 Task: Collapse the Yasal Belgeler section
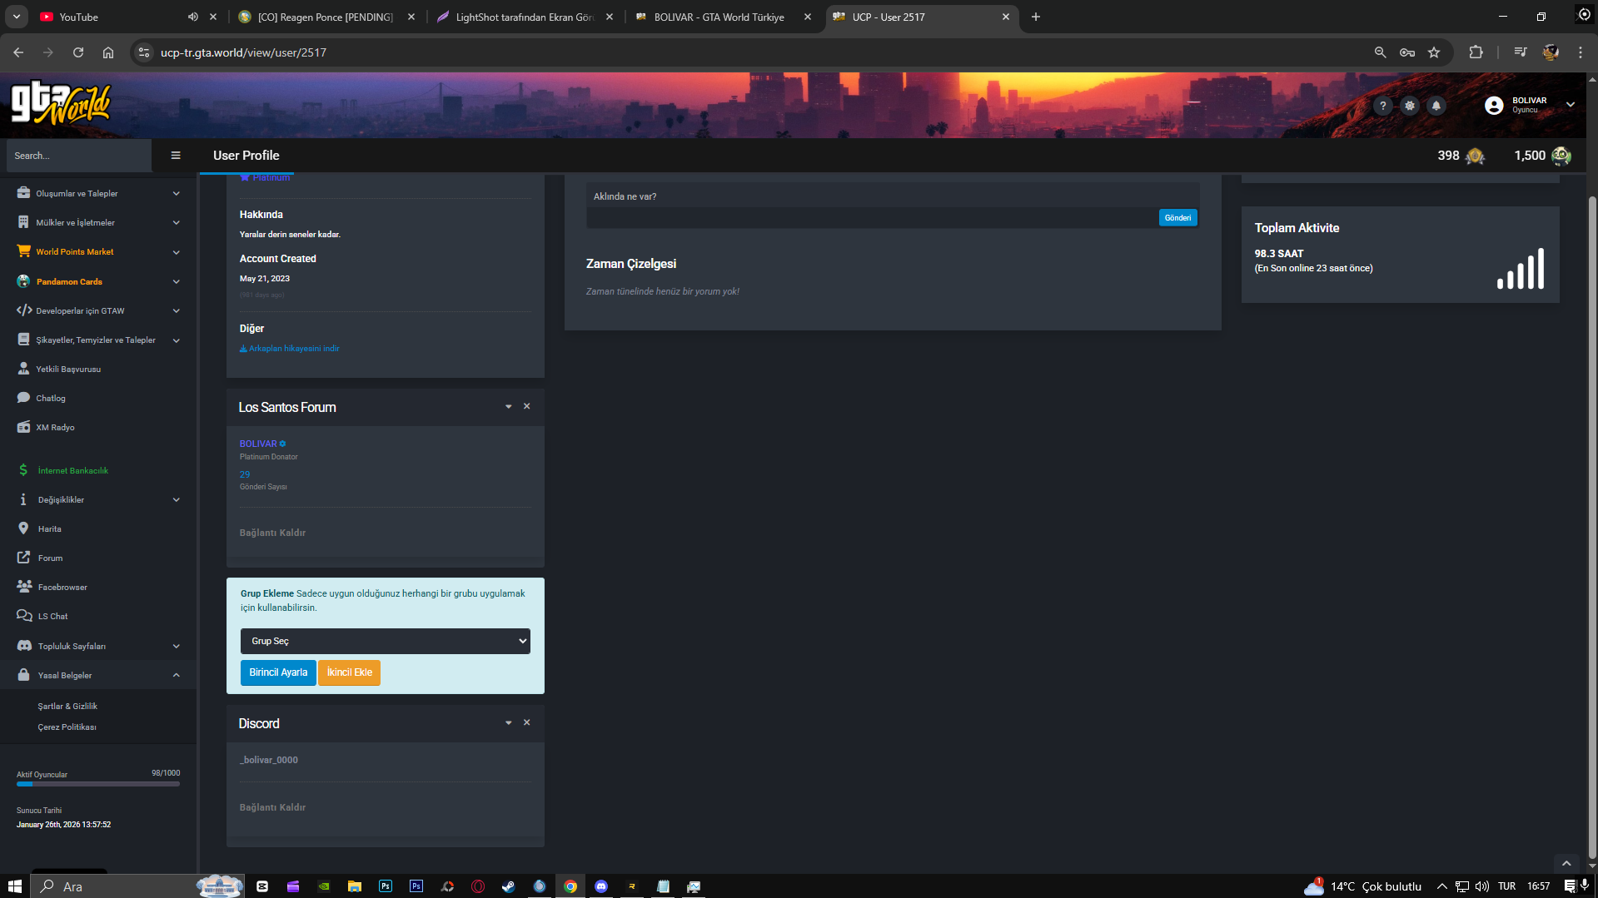point(98,675)
